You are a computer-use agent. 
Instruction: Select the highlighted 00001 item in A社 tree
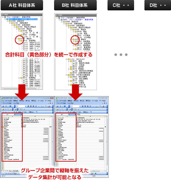pos(23,19)
